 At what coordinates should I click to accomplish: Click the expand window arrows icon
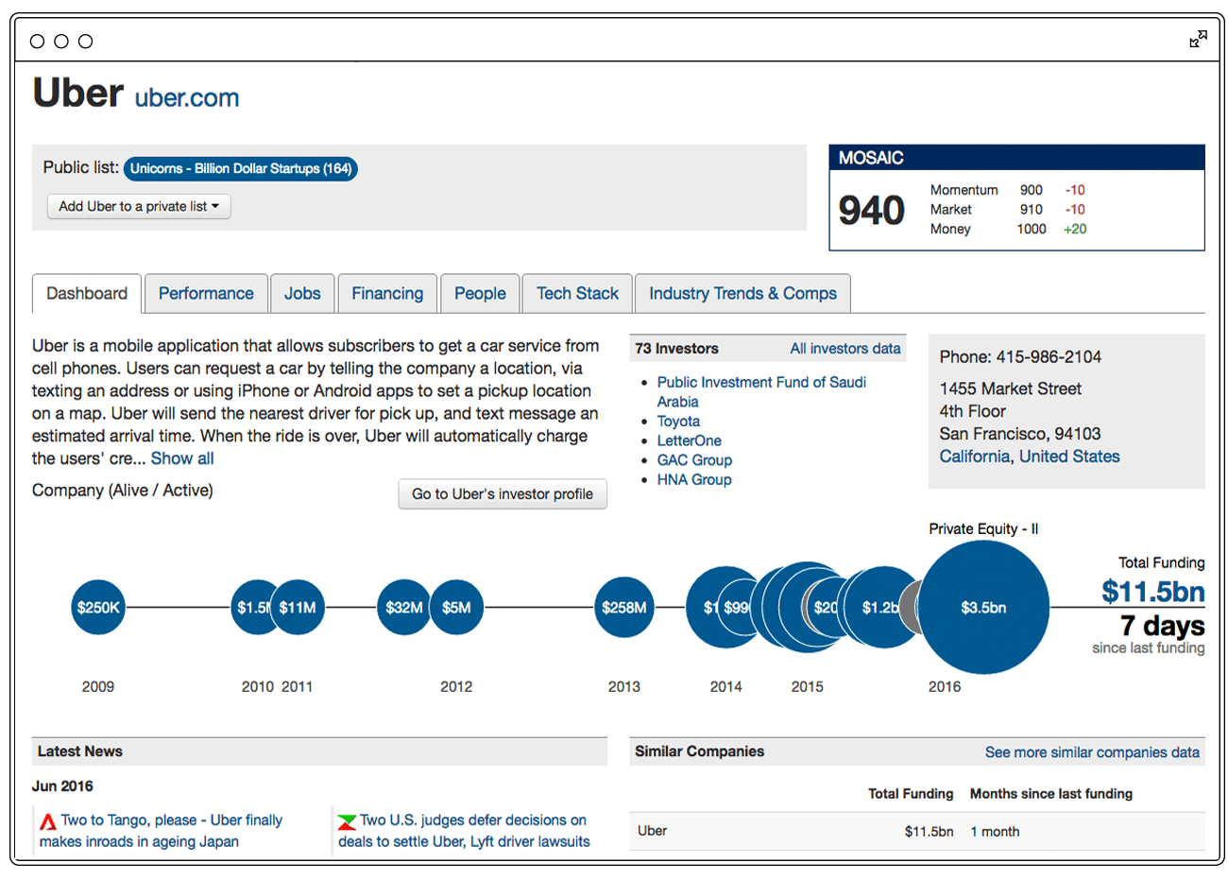point(1198,39)
